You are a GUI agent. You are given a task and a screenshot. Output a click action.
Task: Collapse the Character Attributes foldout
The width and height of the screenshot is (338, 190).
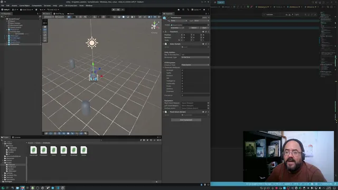(163, 68)
